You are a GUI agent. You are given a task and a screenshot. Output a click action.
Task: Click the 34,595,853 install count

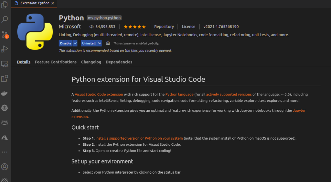(x=105, y=27)
